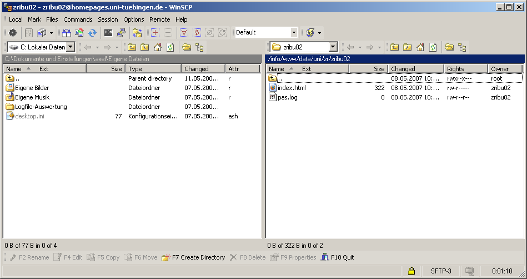The image size is (527, 279).
Task: Click the padlock encryption status icon
Action: 411,271
